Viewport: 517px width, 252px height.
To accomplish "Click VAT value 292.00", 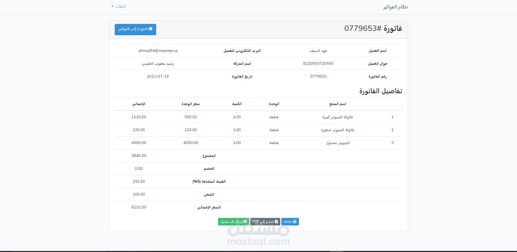I will (x=139, y=181).
